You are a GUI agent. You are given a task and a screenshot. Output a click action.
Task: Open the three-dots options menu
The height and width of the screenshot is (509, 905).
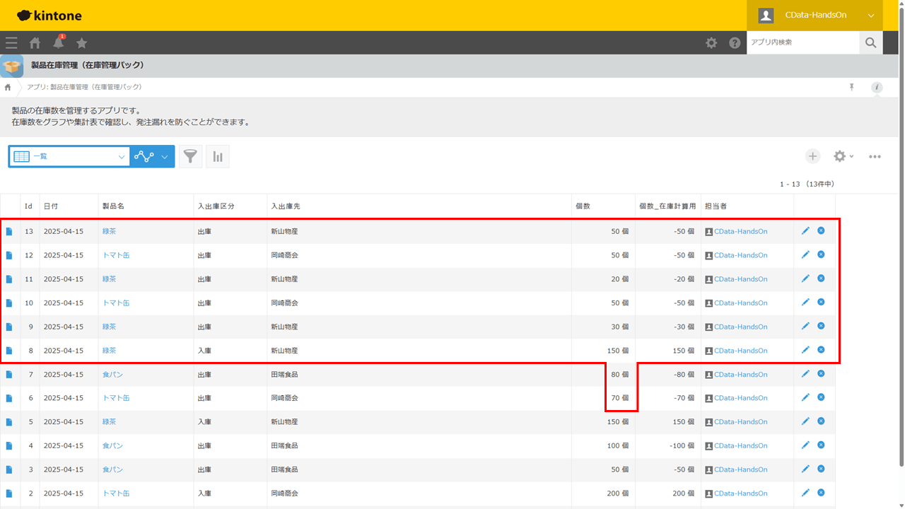pos(875,157)
